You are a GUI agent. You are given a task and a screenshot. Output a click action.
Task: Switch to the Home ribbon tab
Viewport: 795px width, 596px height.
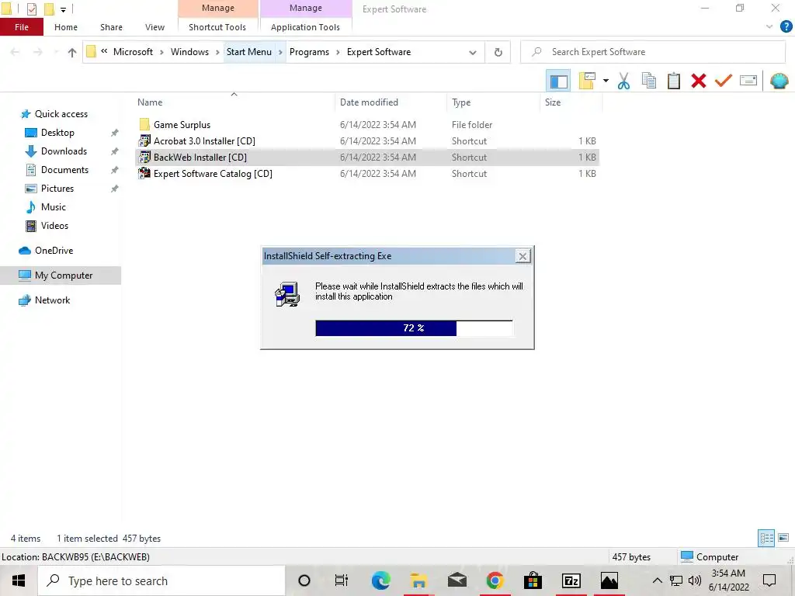click(66, 27)
